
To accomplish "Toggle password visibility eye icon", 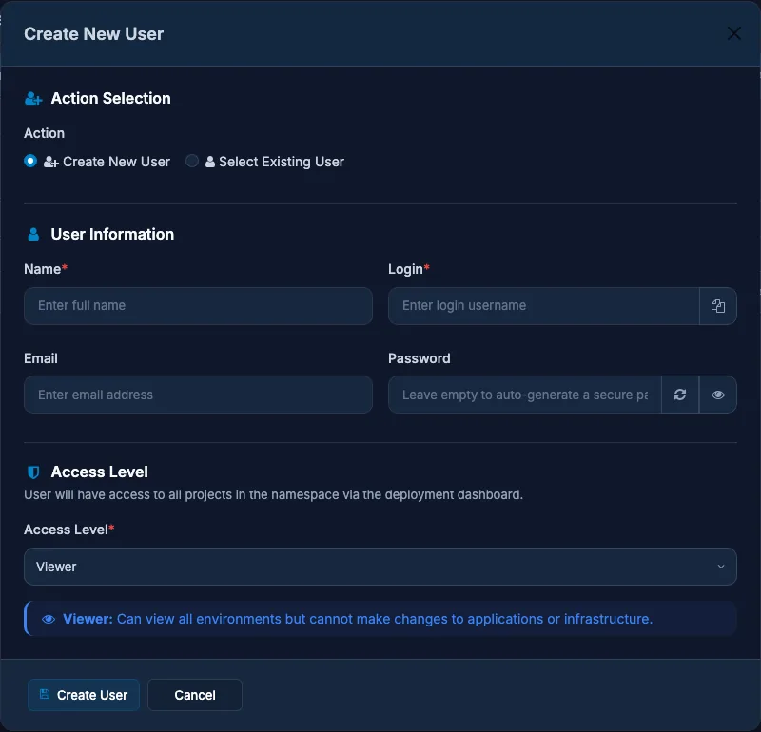I will coord(718,395).
